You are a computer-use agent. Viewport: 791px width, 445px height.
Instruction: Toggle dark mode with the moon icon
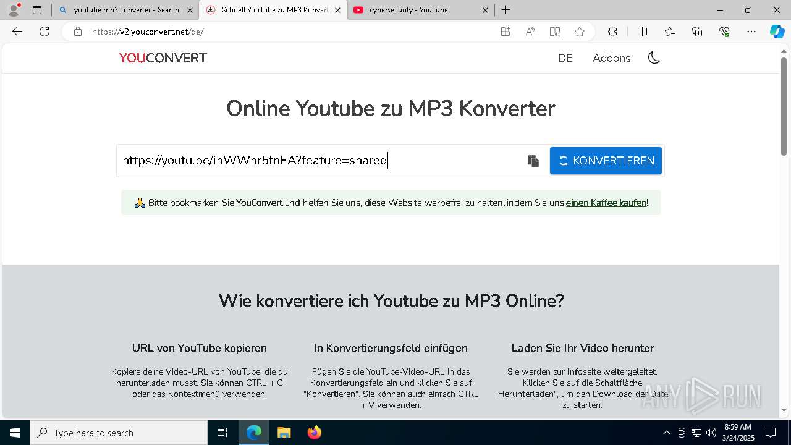(654, 58)
